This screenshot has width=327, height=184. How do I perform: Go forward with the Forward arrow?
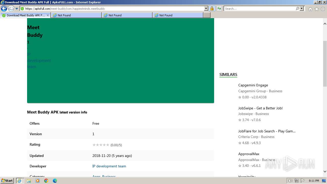[x=11, y=8]
